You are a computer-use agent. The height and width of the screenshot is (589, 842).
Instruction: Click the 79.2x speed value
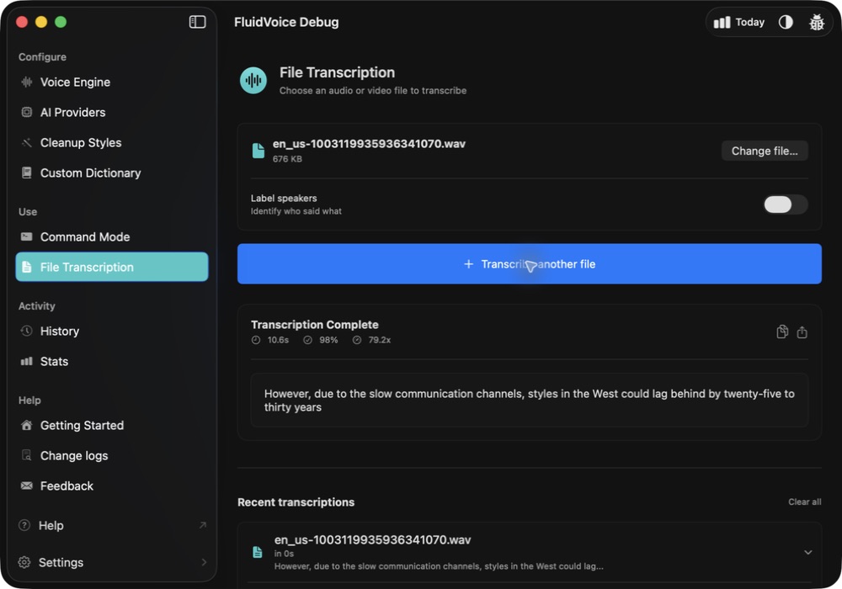(x=379, y=340)
